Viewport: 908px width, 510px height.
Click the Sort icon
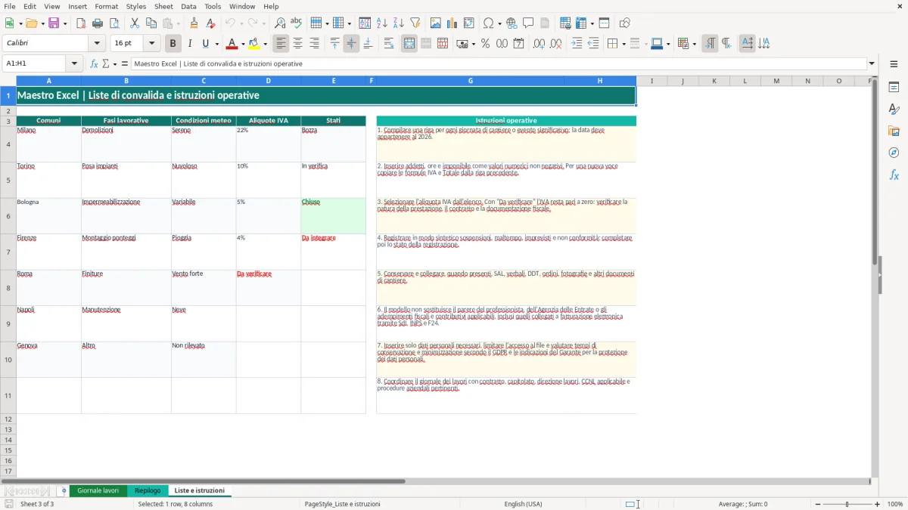point(365,23)
